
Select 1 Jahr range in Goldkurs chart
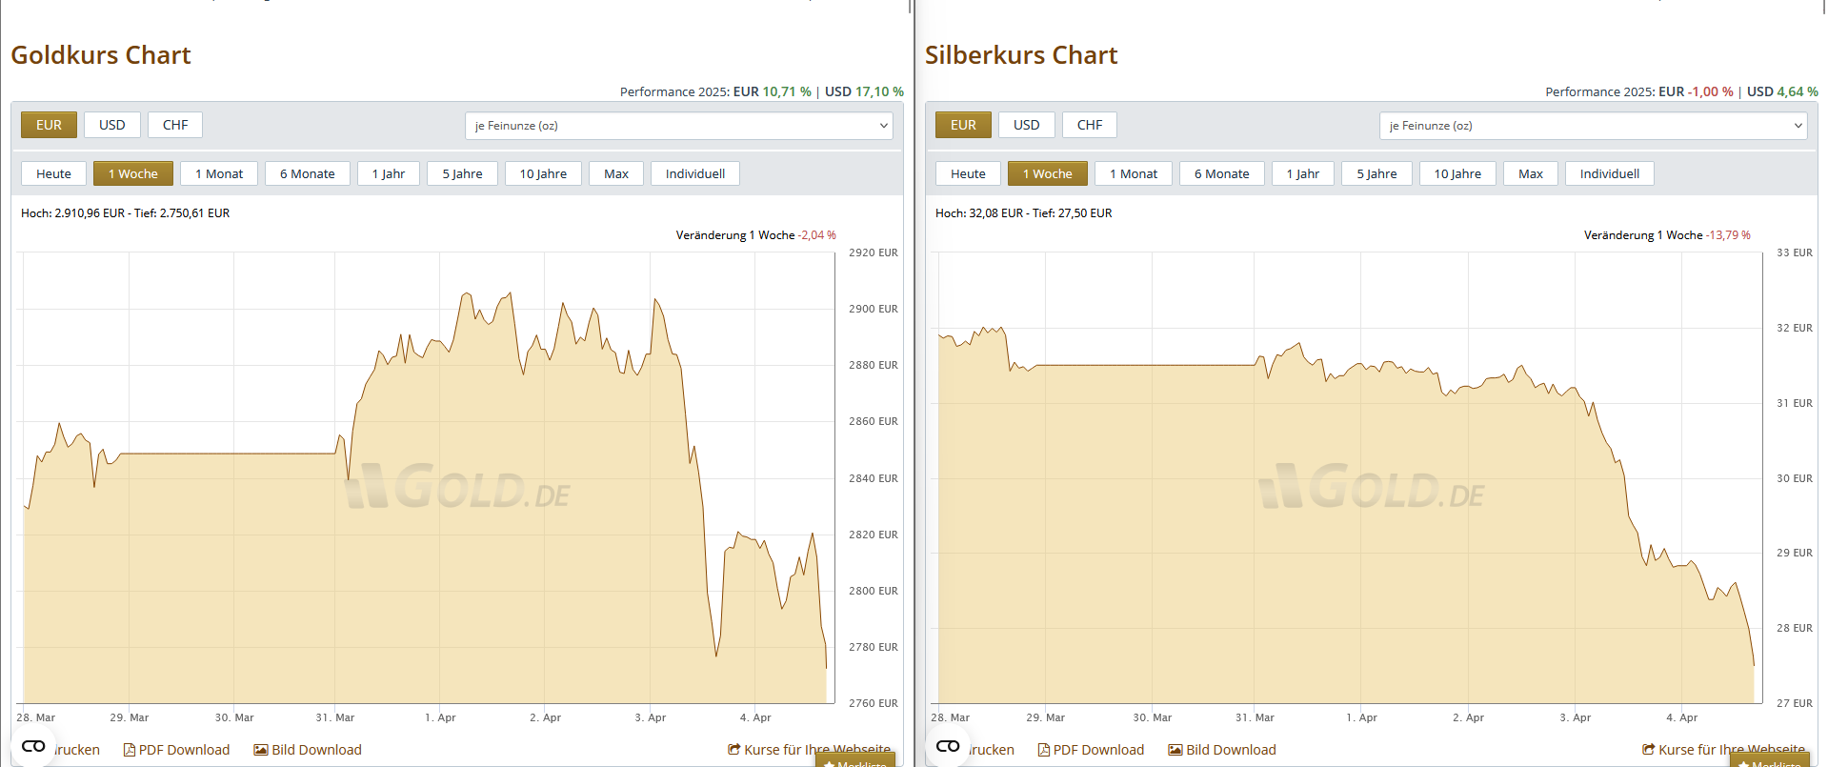(x=389, y=173)
